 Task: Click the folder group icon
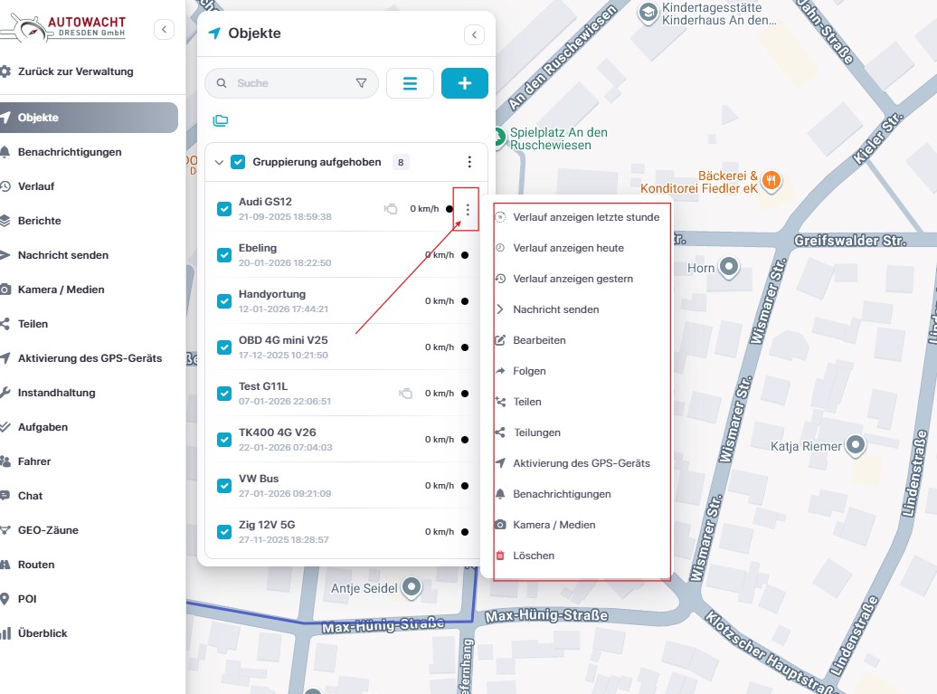220,120
